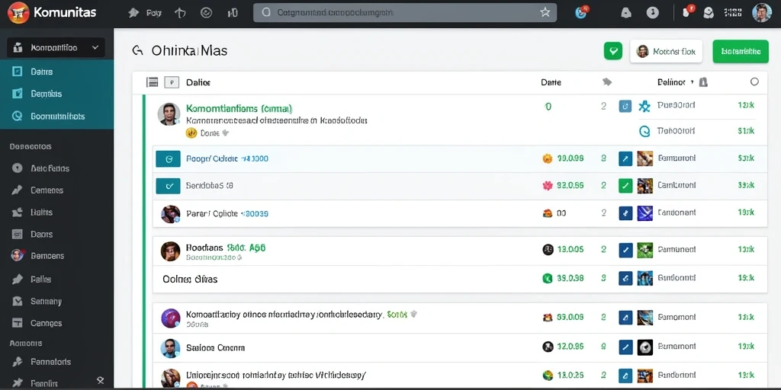Open the globe icon with red badge
The width and height of the screenshot is (781, 390).
[x=581, y=12]
